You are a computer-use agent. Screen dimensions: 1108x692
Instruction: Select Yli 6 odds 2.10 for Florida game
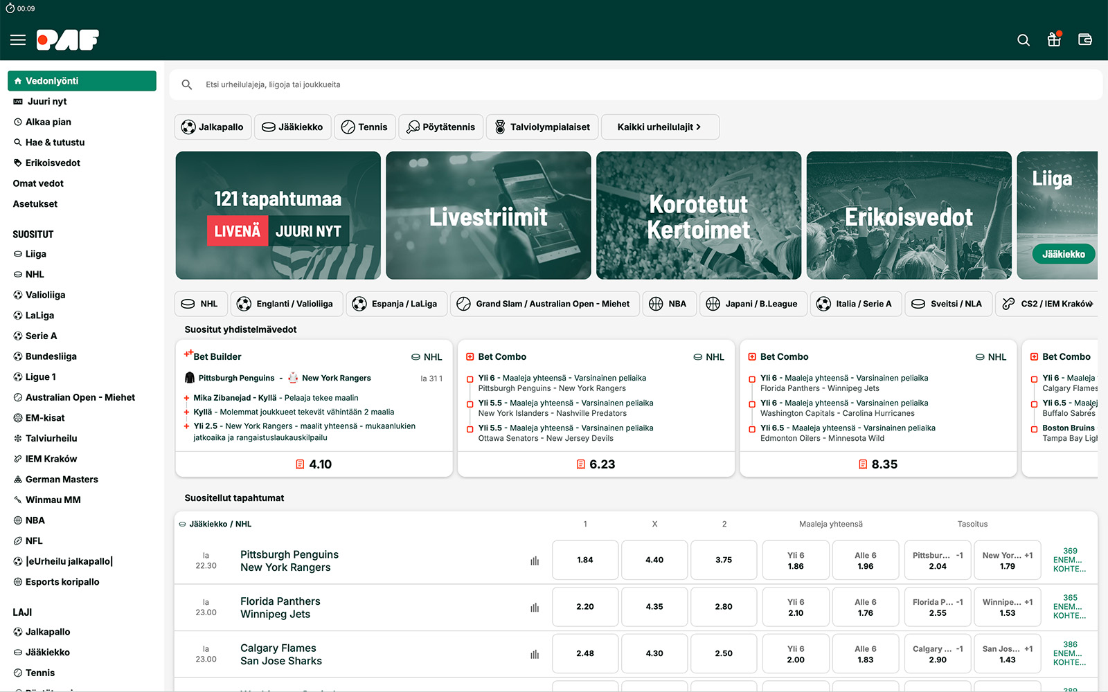796,607
